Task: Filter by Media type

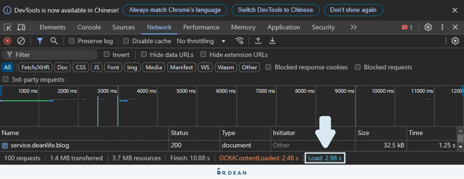Action: (x=154, y=67)
